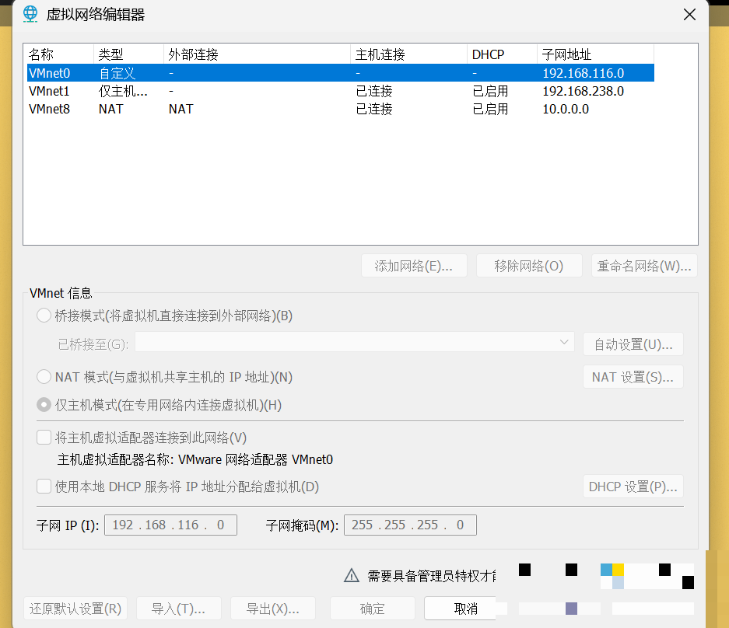Select the VMnet8 network row

click(340, 109)
